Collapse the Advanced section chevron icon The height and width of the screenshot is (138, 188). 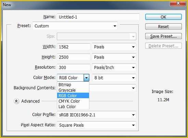16,101
